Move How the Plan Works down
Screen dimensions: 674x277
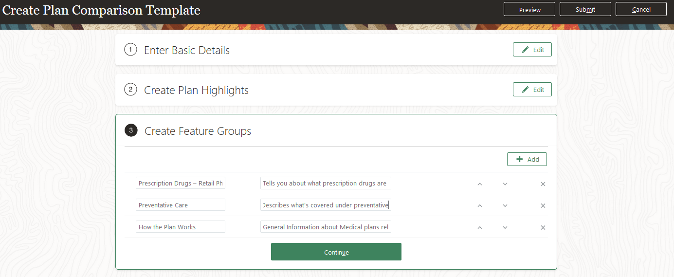pos(505,228)
